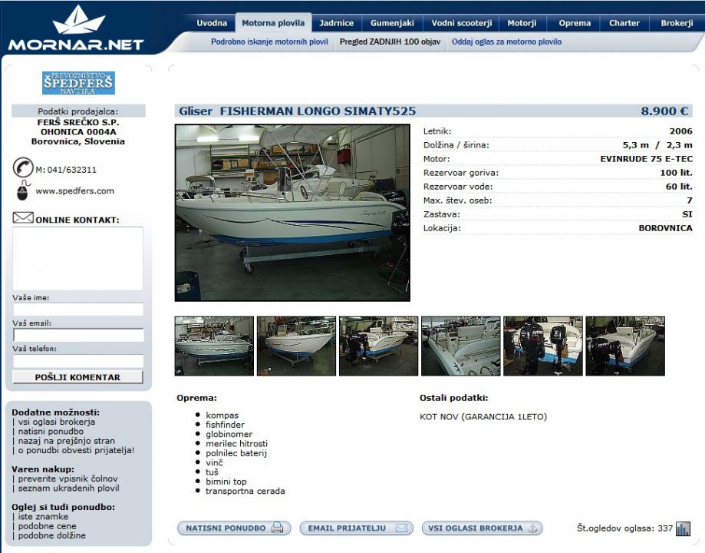The image size is (705, 553).
Task: Click the EMAIL PRIJATELJU button
Action: click(x=357, y=528)
